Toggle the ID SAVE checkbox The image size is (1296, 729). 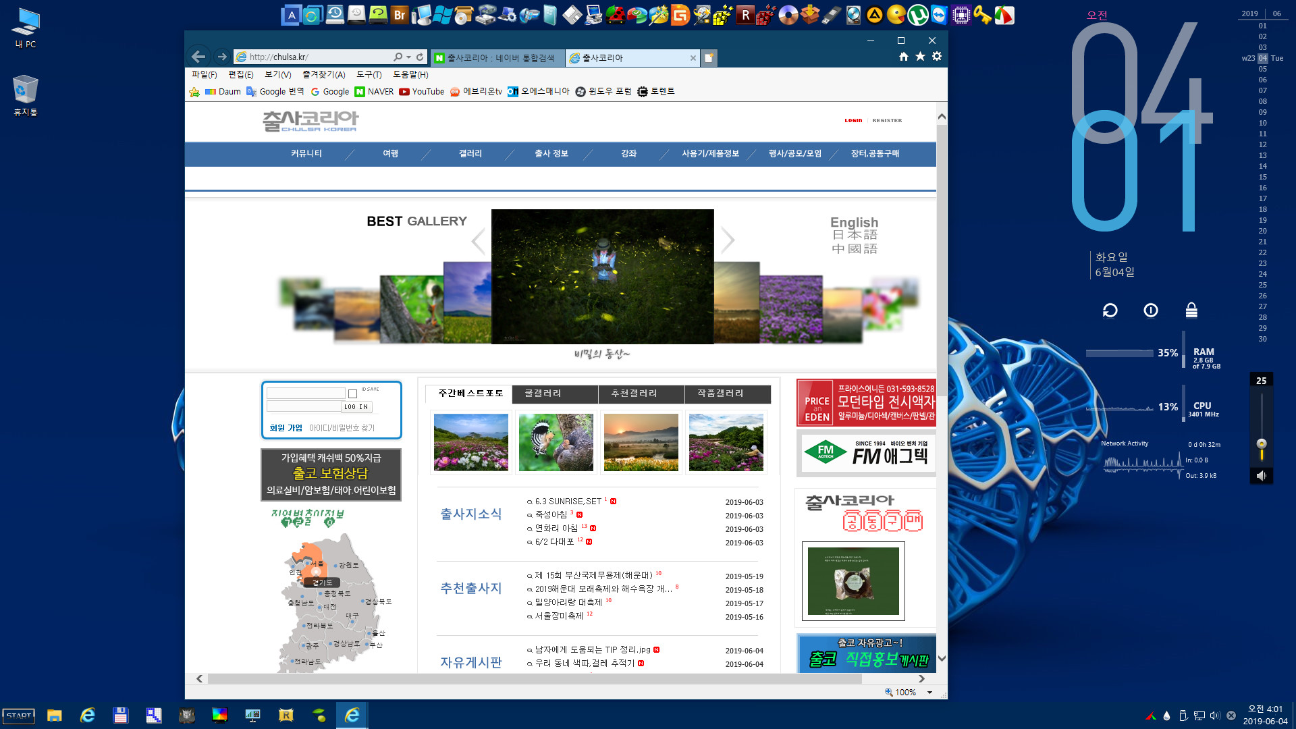[x=352, y=394]
